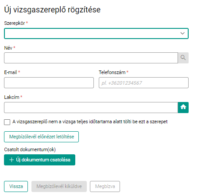Go back with the Vissza button

16,186
